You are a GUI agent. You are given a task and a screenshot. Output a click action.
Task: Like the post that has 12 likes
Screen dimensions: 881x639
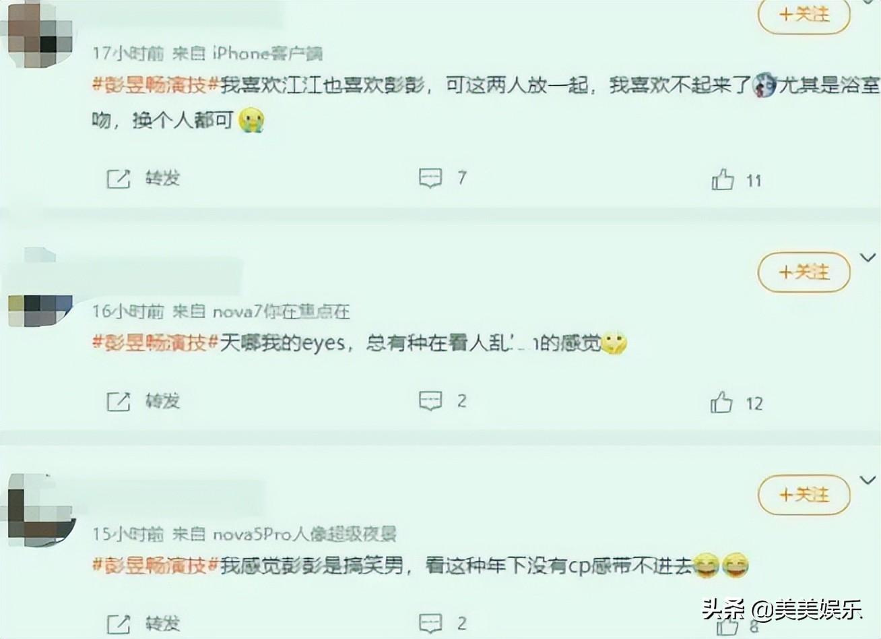pos(721,402)
